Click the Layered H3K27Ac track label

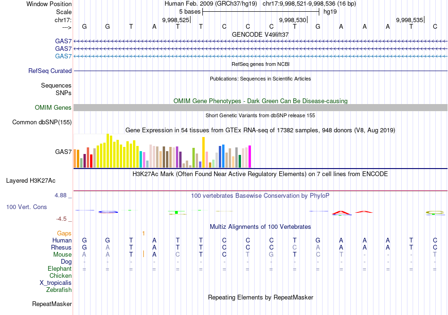tap(31, 181)
